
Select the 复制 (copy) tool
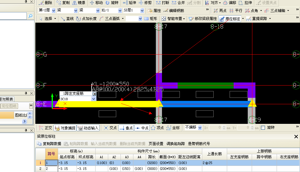coord(63,3)
